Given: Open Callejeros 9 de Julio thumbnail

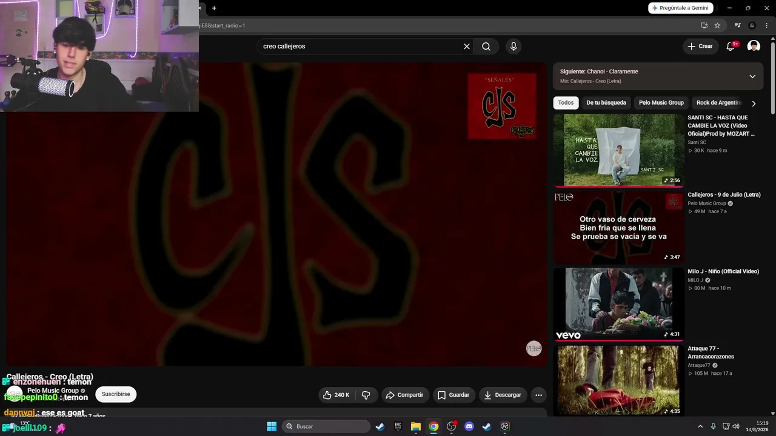Looking at the screenshot, I should point(619,227).
